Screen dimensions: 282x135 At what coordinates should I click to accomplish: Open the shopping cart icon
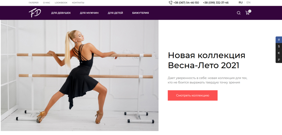tap(248, 13)
